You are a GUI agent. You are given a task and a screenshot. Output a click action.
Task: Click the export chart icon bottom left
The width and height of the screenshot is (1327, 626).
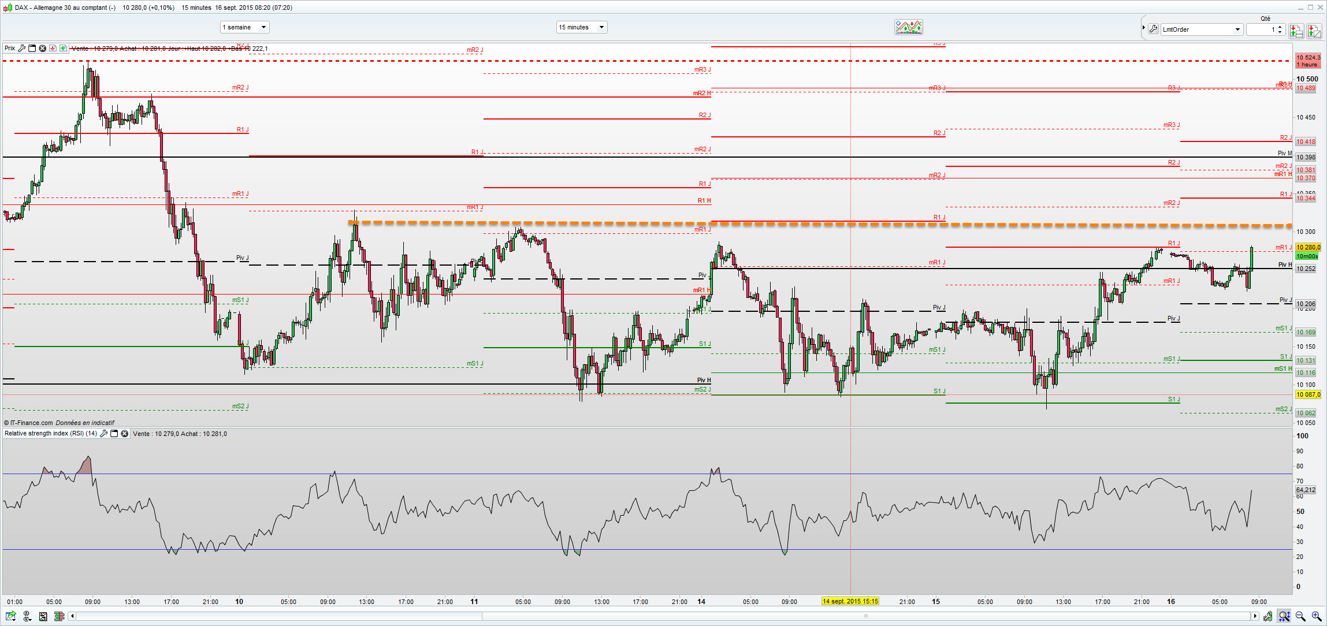(x=11, y=616)
